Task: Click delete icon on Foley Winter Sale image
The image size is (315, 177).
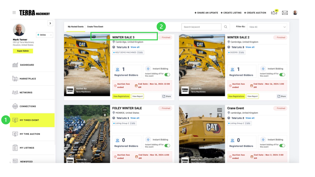Action: tap(105, 115)
